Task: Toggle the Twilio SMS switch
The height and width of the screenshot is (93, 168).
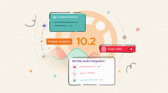Action: [x=130, y=49]
